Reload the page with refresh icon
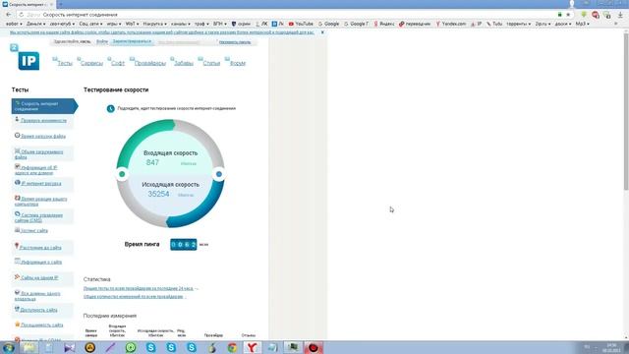Image resolution: width=629 pixels, height=354 pixels. [21, 15]
